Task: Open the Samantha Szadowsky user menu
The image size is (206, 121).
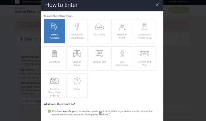Action: [x=179, y=2]
